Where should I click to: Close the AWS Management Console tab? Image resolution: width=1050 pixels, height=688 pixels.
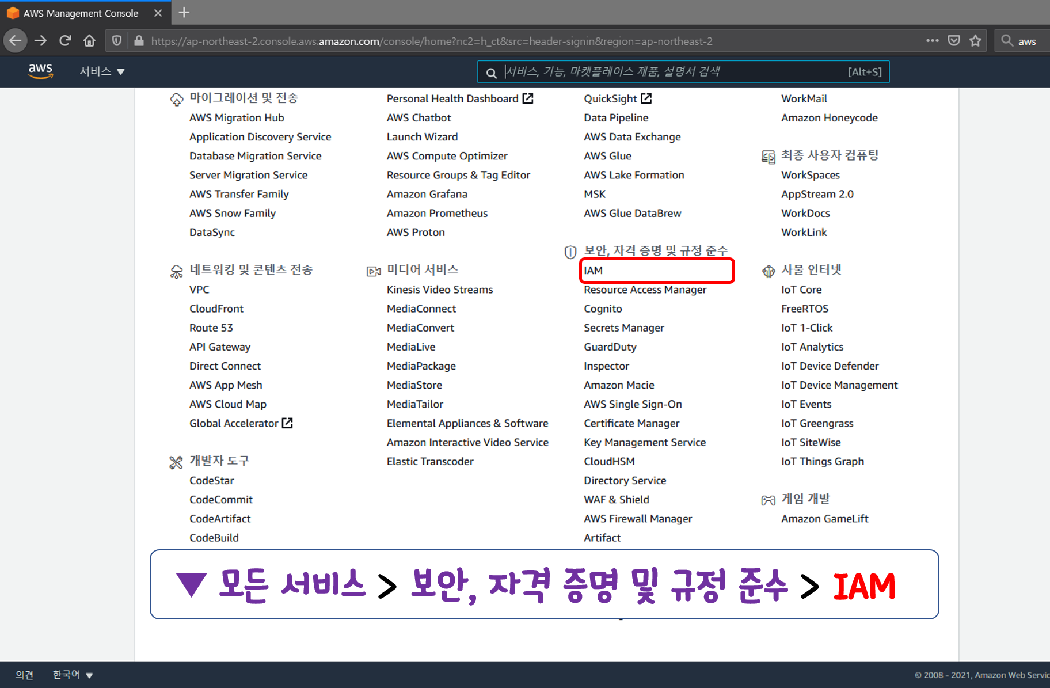click(158, 13)
